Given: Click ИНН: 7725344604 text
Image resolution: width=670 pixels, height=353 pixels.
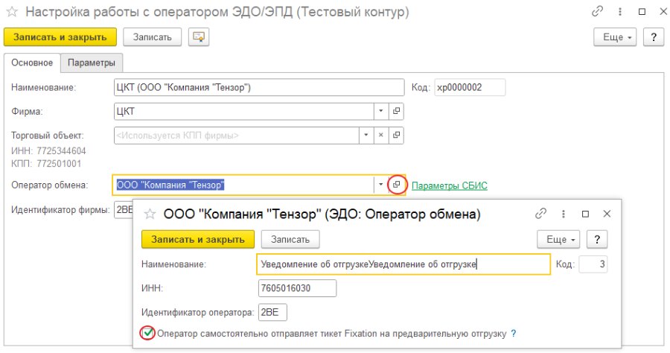Looking at the screenshot, I should pos(48,151).
